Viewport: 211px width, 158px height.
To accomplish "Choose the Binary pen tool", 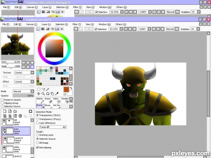I will 49,106.
